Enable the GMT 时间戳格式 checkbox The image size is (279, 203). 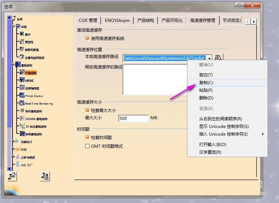coord(87,146)
